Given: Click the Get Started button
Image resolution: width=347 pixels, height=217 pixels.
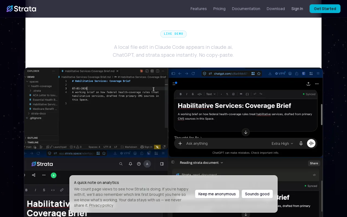Looking at the screenshot, I should [325, 9].
